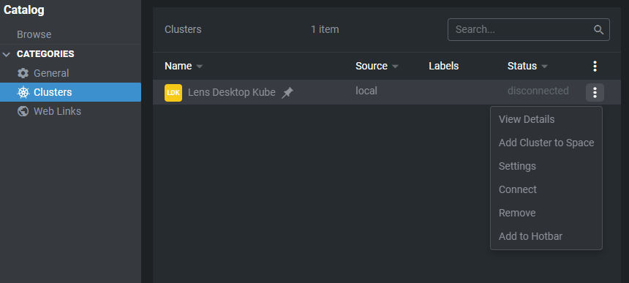Choose View Details from context menu

[546, 119]
